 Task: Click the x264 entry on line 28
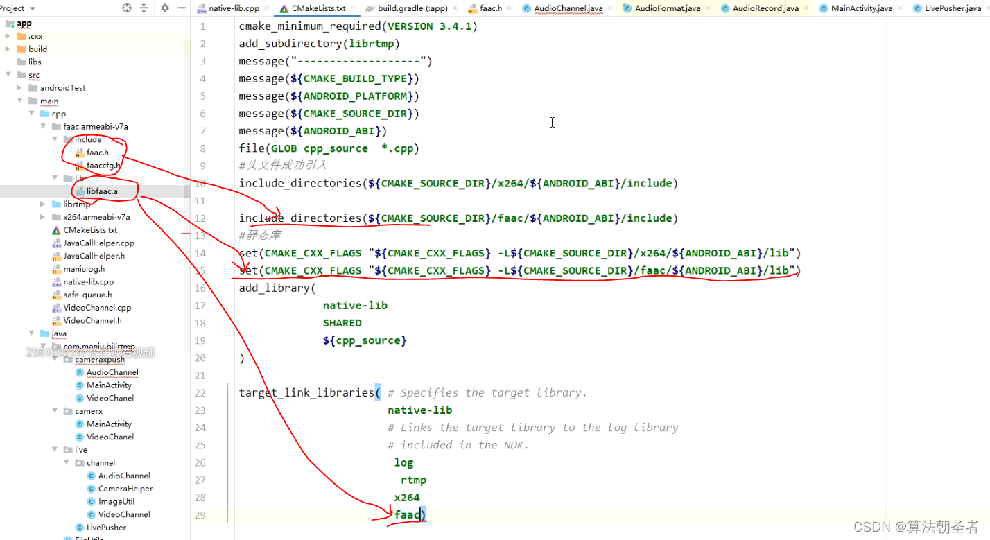point(407,497)
